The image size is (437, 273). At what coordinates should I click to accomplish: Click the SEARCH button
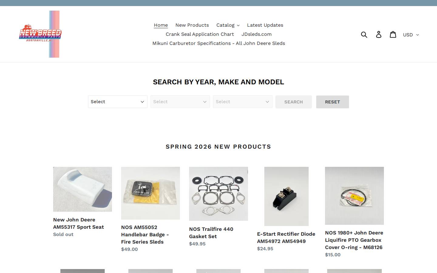[x=293, y=102]
